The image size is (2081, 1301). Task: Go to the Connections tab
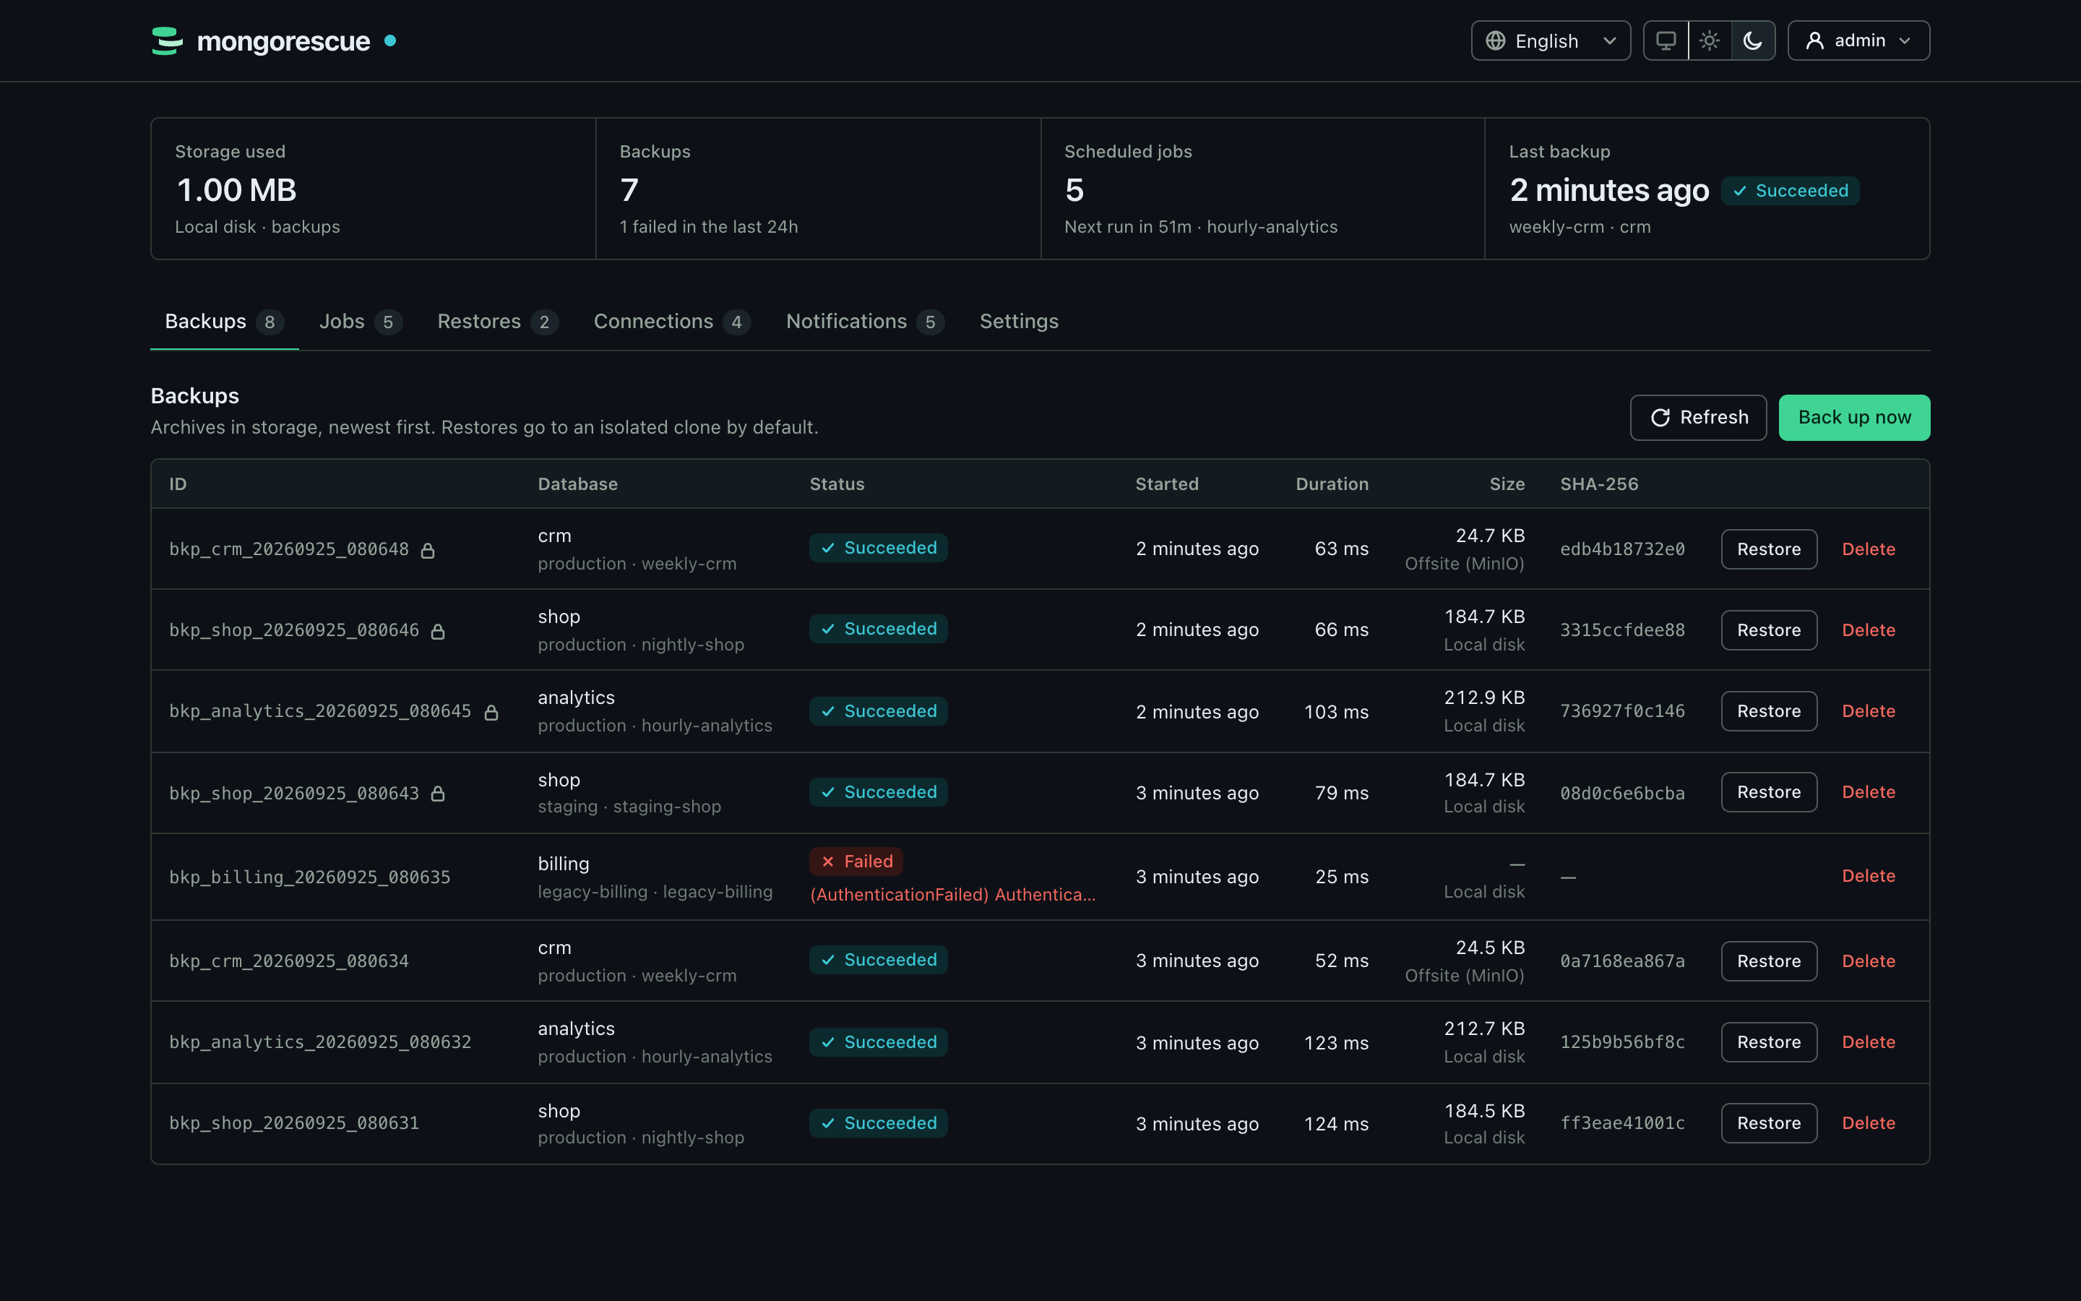pos(671,321)
